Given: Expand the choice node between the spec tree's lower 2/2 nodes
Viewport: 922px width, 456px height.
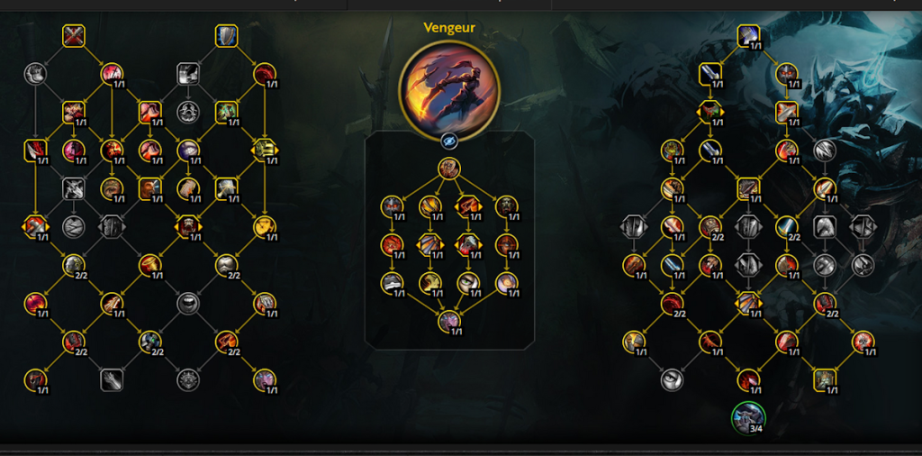Looking at the screenshot, I should [748, 304].
